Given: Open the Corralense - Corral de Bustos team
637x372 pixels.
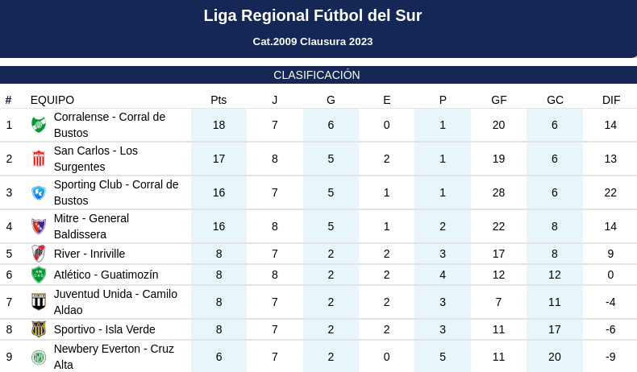Looking at the screenshot, I should 110,125.
